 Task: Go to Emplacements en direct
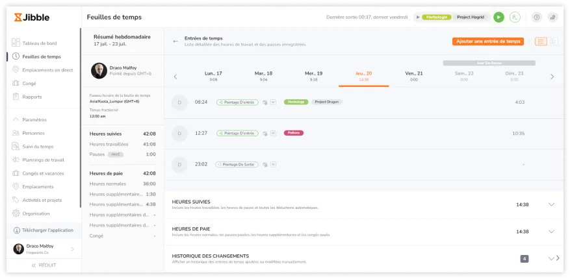point(47,70)
